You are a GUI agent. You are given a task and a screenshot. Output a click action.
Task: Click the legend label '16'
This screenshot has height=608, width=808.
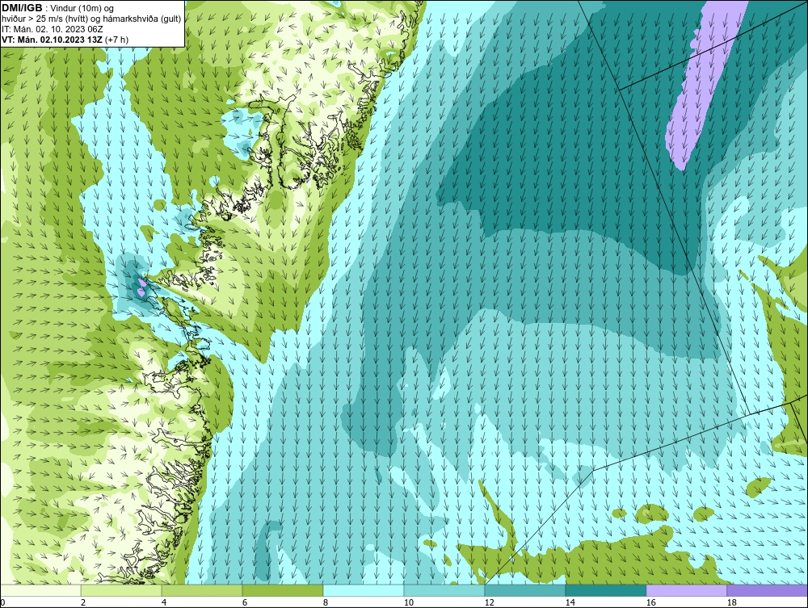pos(650,602)
